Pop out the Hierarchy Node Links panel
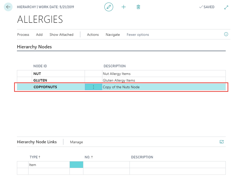Viewport: 246px width, 176px height. coord(222,142)
